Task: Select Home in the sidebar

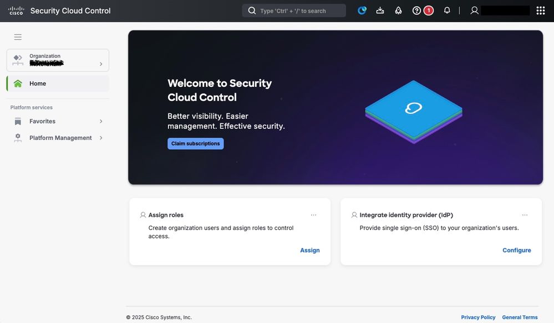Action: (58, 84)
